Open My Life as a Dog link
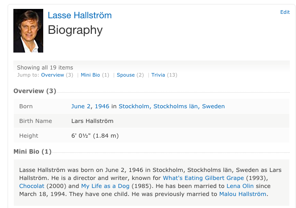The height and width of the screenshot is (208, 296). click(x=105, y=186)
